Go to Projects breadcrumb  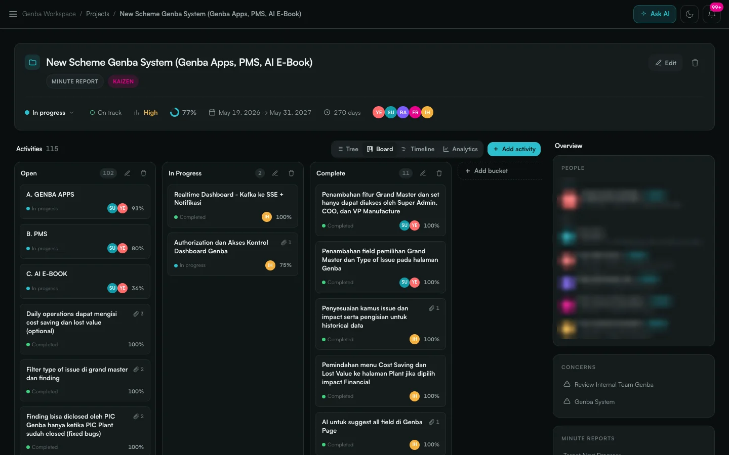(98, 14)
